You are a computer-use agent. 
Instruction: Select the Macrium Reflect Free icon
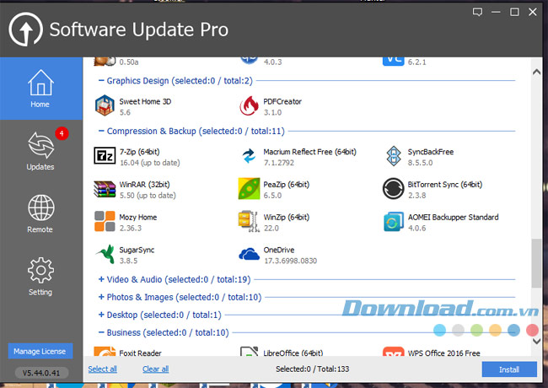coord(249,156)
